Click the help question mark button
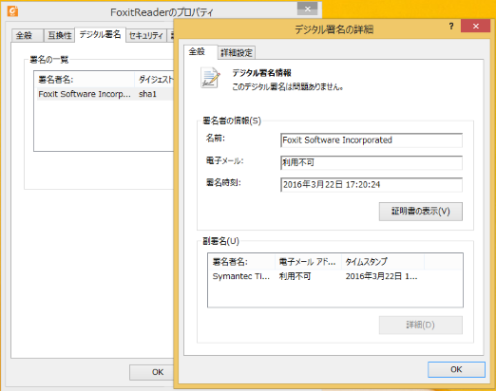 (x=451, y=27)
